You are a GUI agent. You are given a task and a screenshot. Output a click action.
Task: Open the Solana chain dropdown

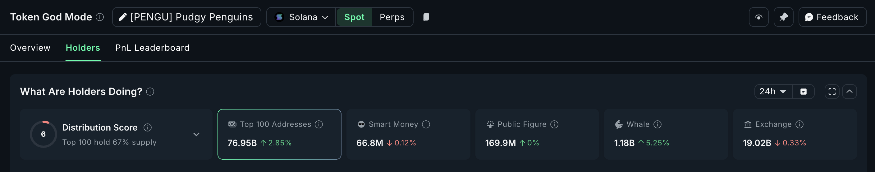point(301,17)
